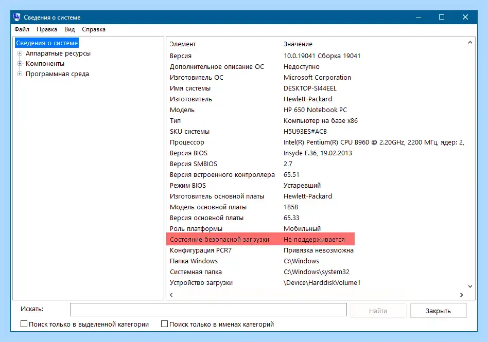Select the Изготовитель основной платы row
The height and width of the screenshot is (342, 488).
pyautogui.click(x=316, y=196)
